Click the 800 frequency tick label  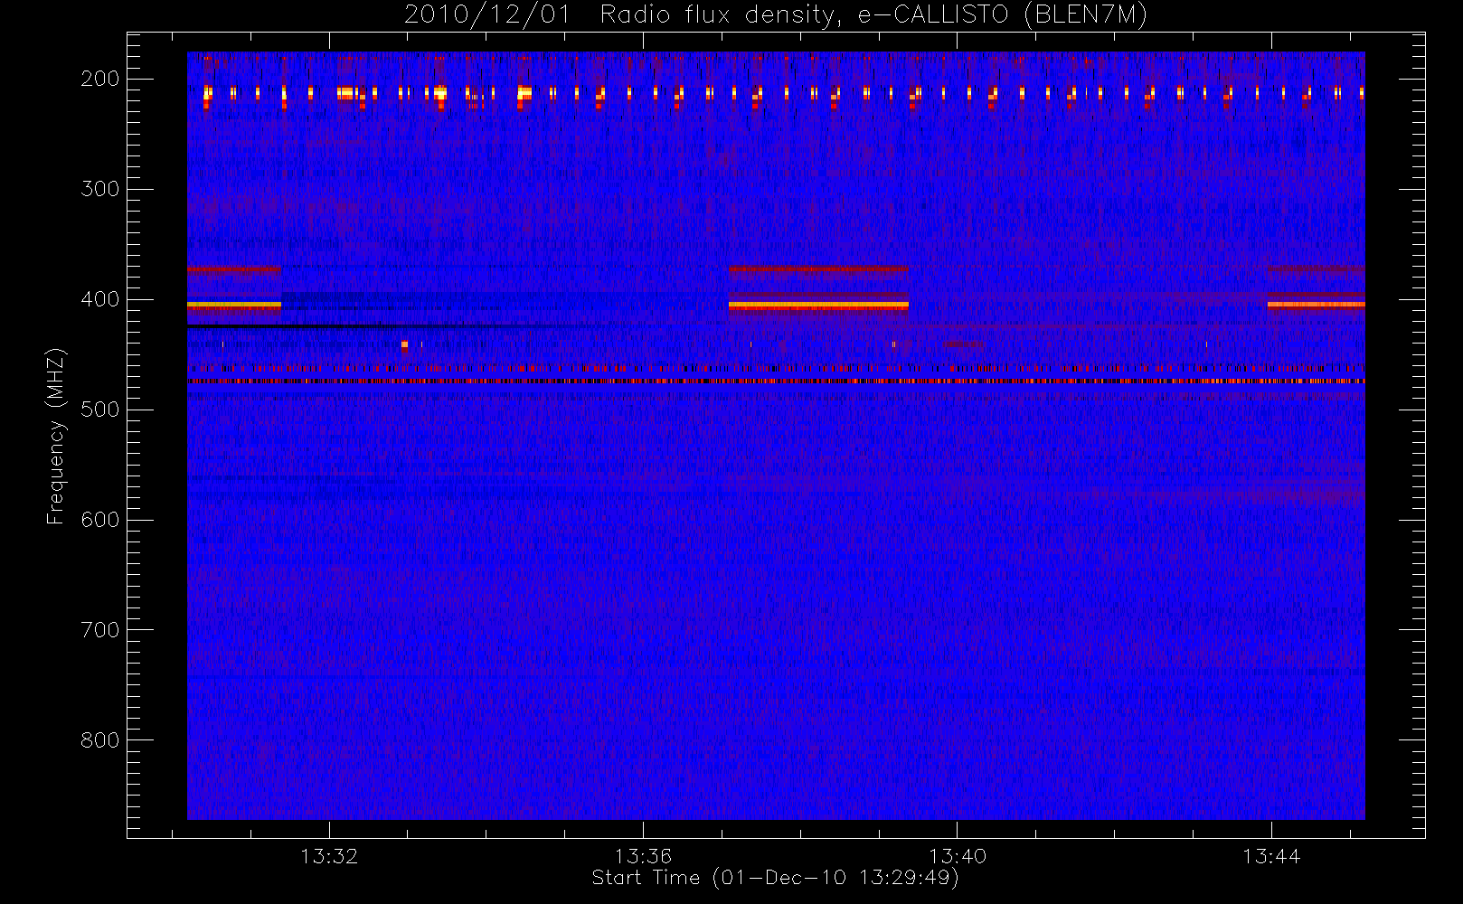click(x=100, y=740)
